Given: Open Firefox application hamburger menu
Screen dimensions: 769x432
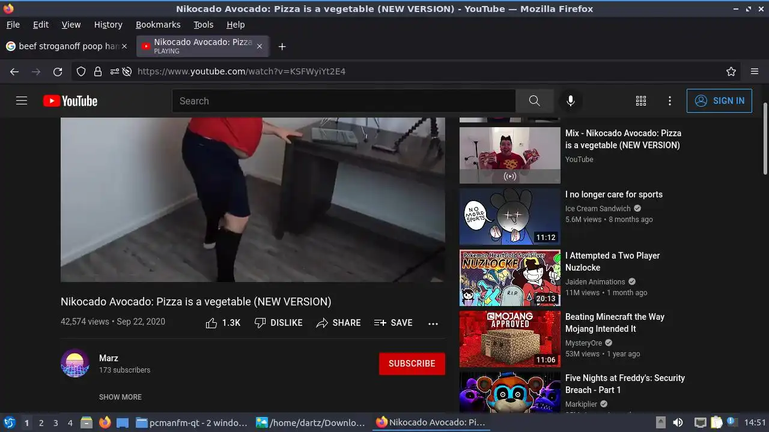Looking at the screenshot, I should tap(755, 71).
